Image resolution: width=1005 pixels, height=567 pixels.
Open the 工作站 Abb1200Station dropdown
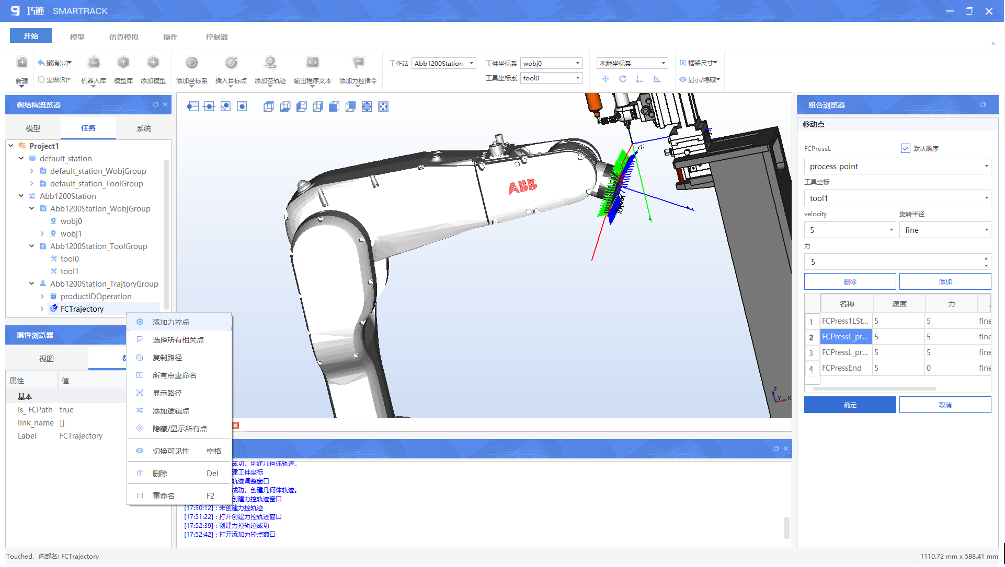pyautogui.click(x=444, y=63)
